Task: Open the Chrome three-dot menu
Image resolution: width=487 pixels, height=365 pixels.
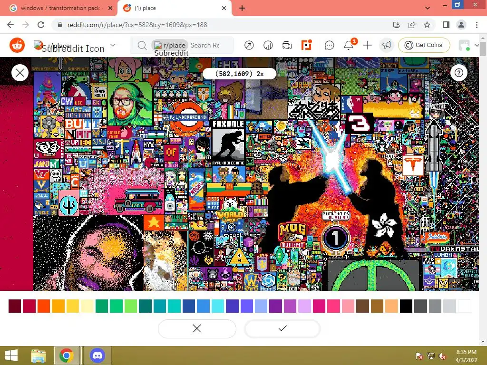Action: point(477,25)
